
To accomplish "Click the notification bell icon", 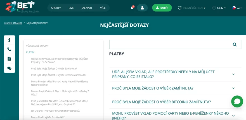I will [x=132, y=8].
